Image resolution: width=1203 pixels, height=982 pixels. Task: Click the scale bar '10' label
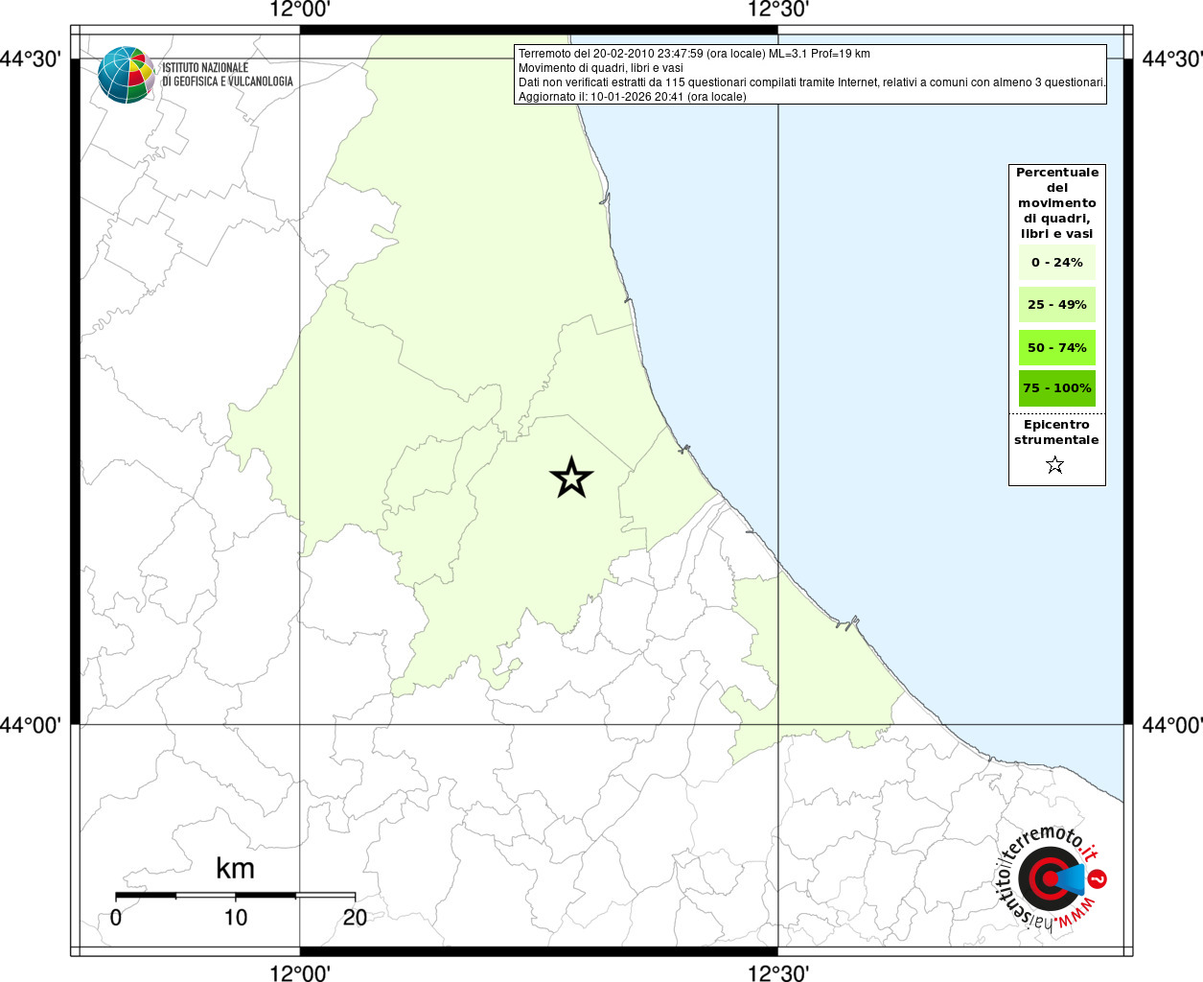(x=236, y=918)
